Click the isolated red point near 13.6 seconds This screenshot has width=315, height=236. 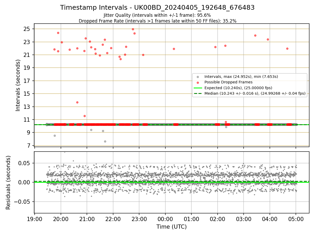click(77, 102)
